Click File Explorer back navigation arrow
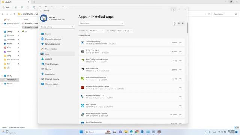The image size is (240, 135). point(3,14)
